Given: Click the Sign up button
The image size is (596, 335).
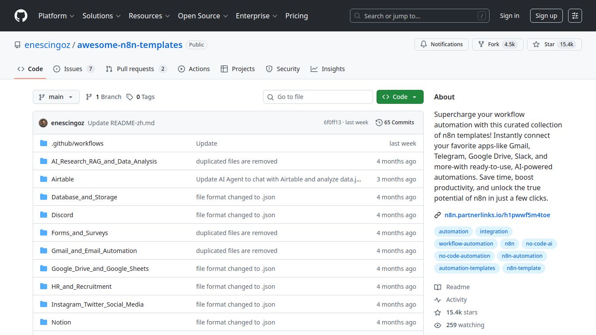Looking at the screenshot, I should [x=546, y=16].
